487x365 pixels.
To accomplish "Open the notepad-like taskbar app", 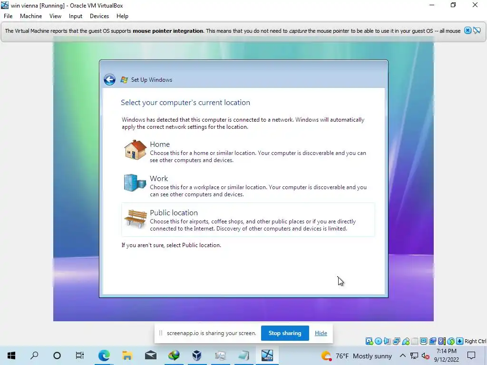I will (x=244, y=355).
